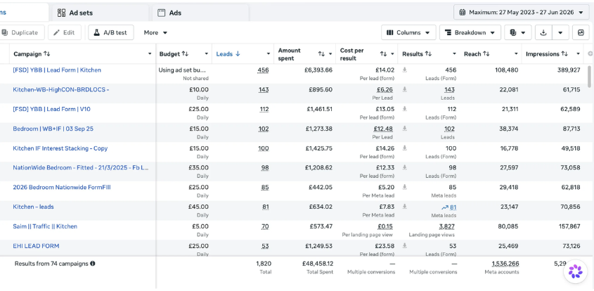Expand the Breakdown dropdown

(x=470, y=32)
